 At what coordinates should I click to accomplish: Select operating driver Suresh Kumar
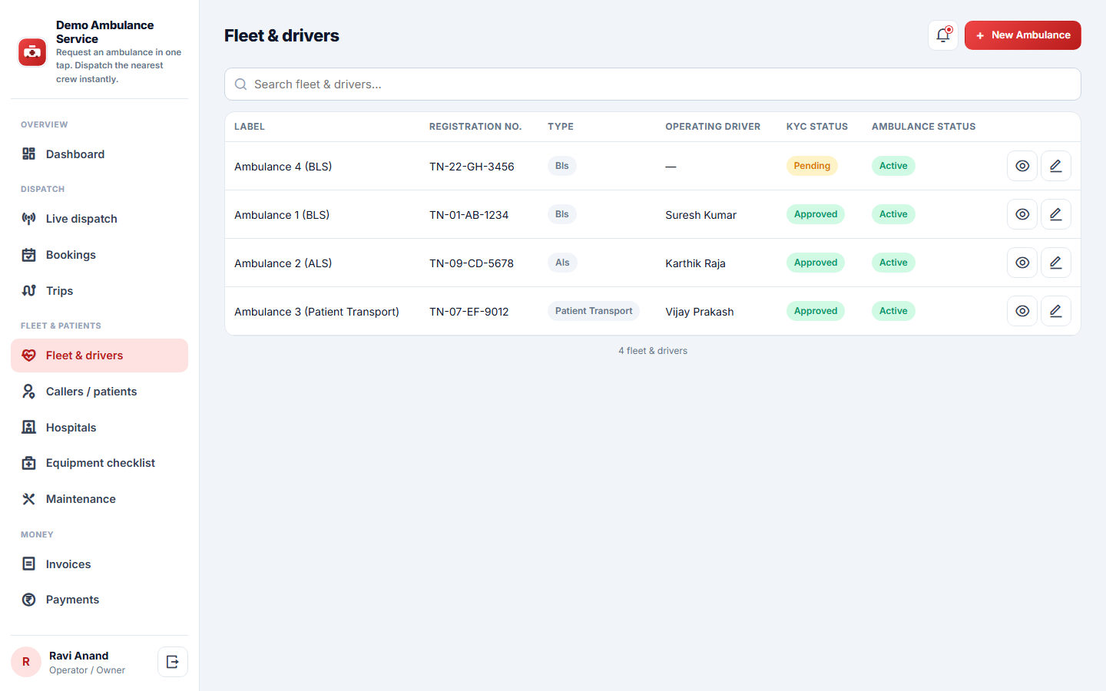pos(700,215)
